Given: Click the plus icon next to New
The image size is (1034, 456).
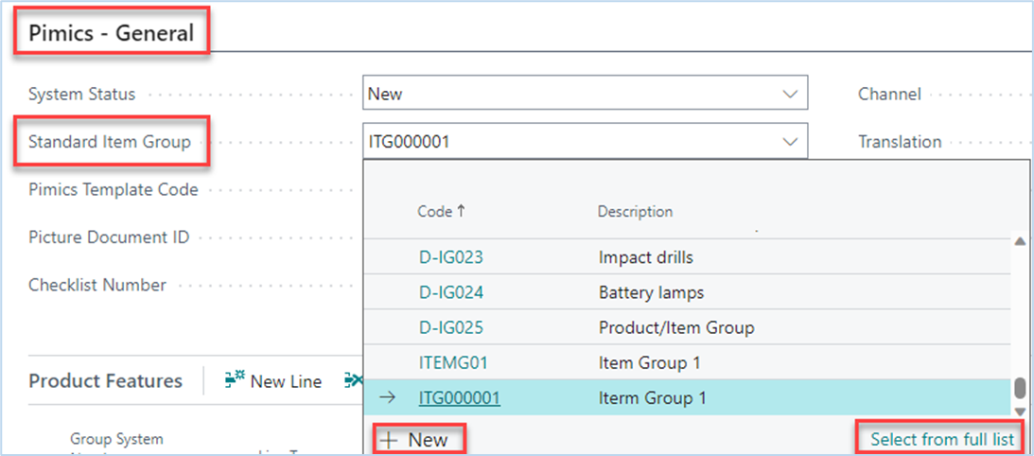Looking at the screenshot, I should [388, 440].
